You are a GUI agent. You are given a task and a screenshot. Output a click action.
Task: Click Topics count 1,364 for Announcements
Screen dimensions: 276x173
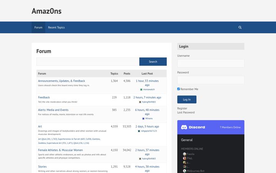click(x=114, y=81)
